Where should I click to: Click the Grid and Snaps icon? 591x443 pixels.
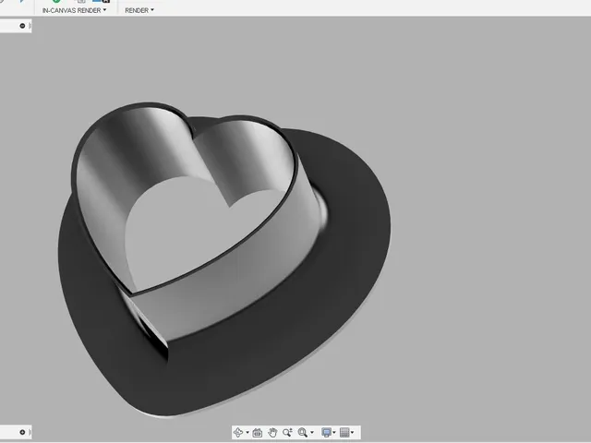[344, 433]
